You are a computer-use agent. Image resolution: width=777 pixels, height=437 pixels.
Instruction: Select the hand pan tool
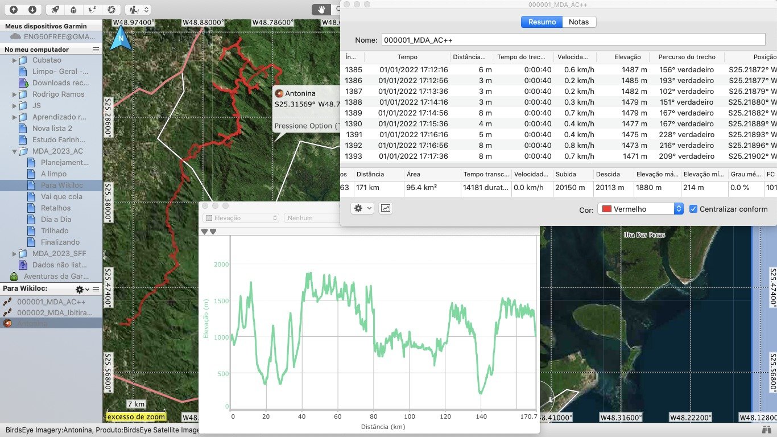pos(322,10)
